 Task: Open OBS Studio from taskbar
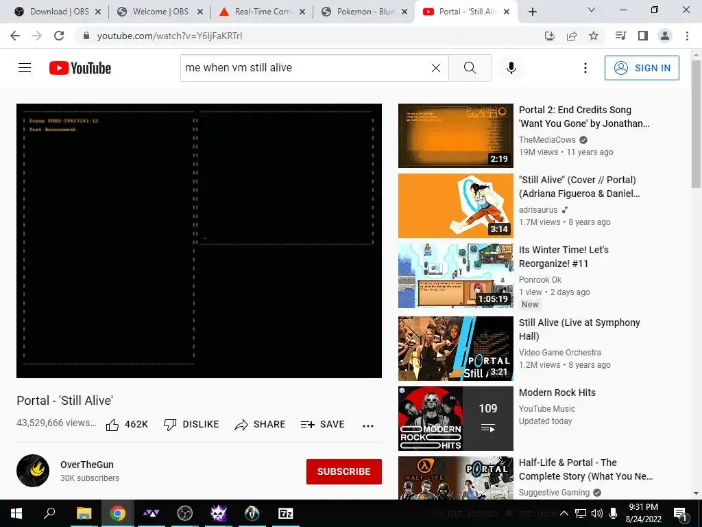(x=185, y=513)
